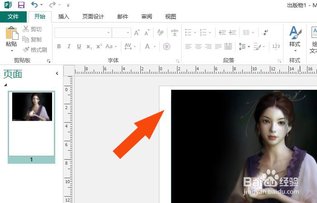The width and height of the screenshot is (317, 203).
Task: Open the font size combo box
Action: coord(121,32)
